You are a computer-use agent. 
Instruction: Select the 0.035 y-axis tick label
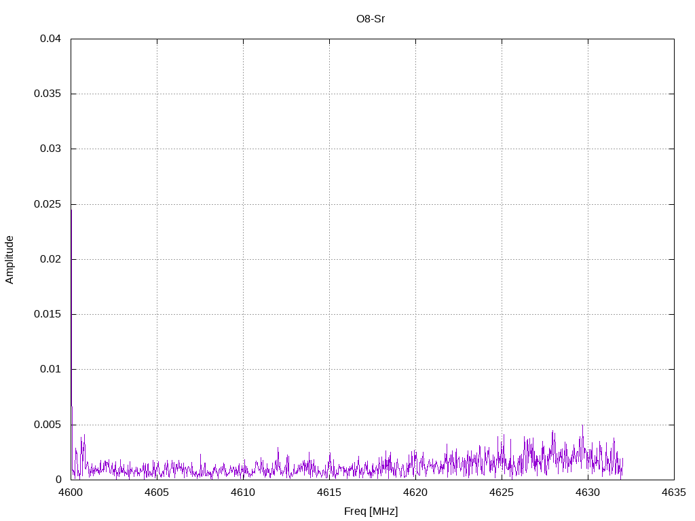point(48,94)
